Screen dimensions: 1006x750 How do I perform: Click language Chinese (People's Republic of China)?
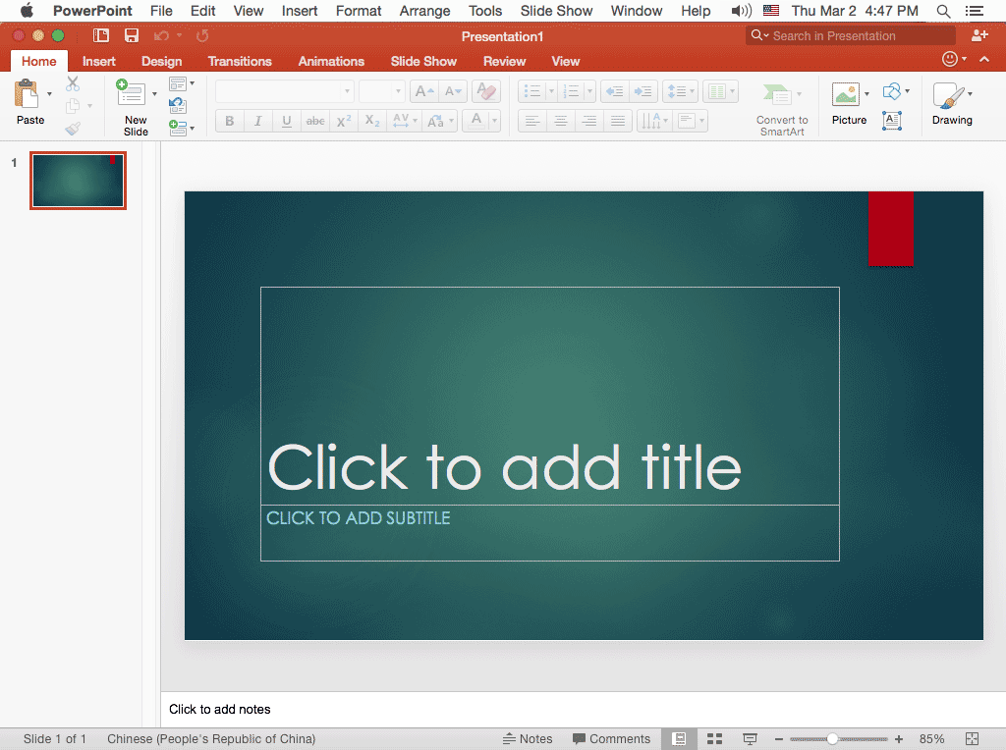pyautogui.click(x=211, y=738)
